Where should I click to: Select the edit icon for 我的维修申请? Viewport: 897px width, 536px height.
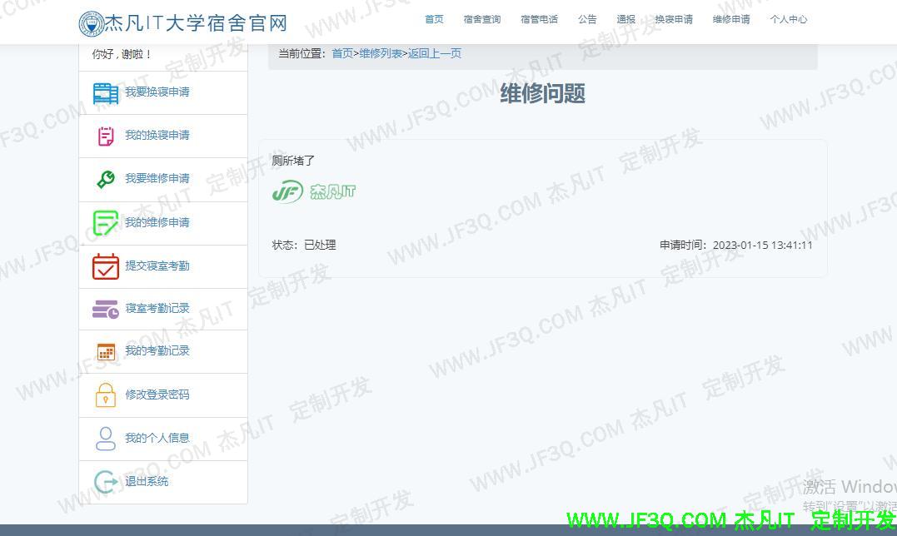coord(104,222)
